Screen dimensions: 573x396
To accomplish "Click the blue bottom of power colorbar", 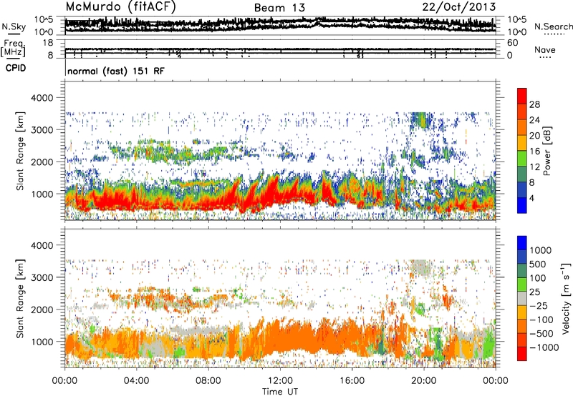I will click(522, 206).
